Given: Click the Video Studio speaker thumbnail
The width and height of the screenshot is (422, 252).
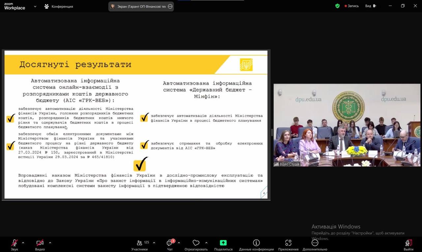Looking at the screenshot, I should [x=347, y=125].
